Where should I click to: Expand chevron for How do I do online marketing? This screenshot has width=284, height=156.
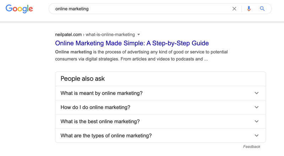coord(256,107)
